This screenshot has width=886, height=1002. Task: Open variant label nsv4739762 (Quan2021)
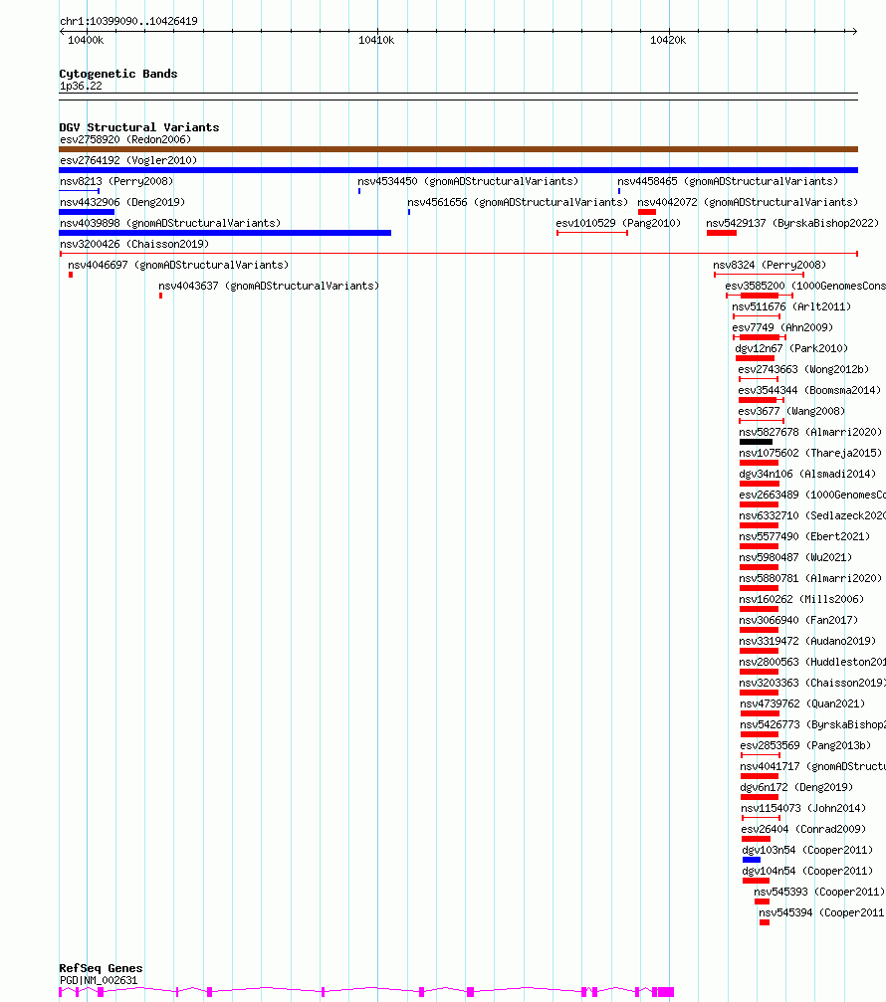(x=802, y=703)
